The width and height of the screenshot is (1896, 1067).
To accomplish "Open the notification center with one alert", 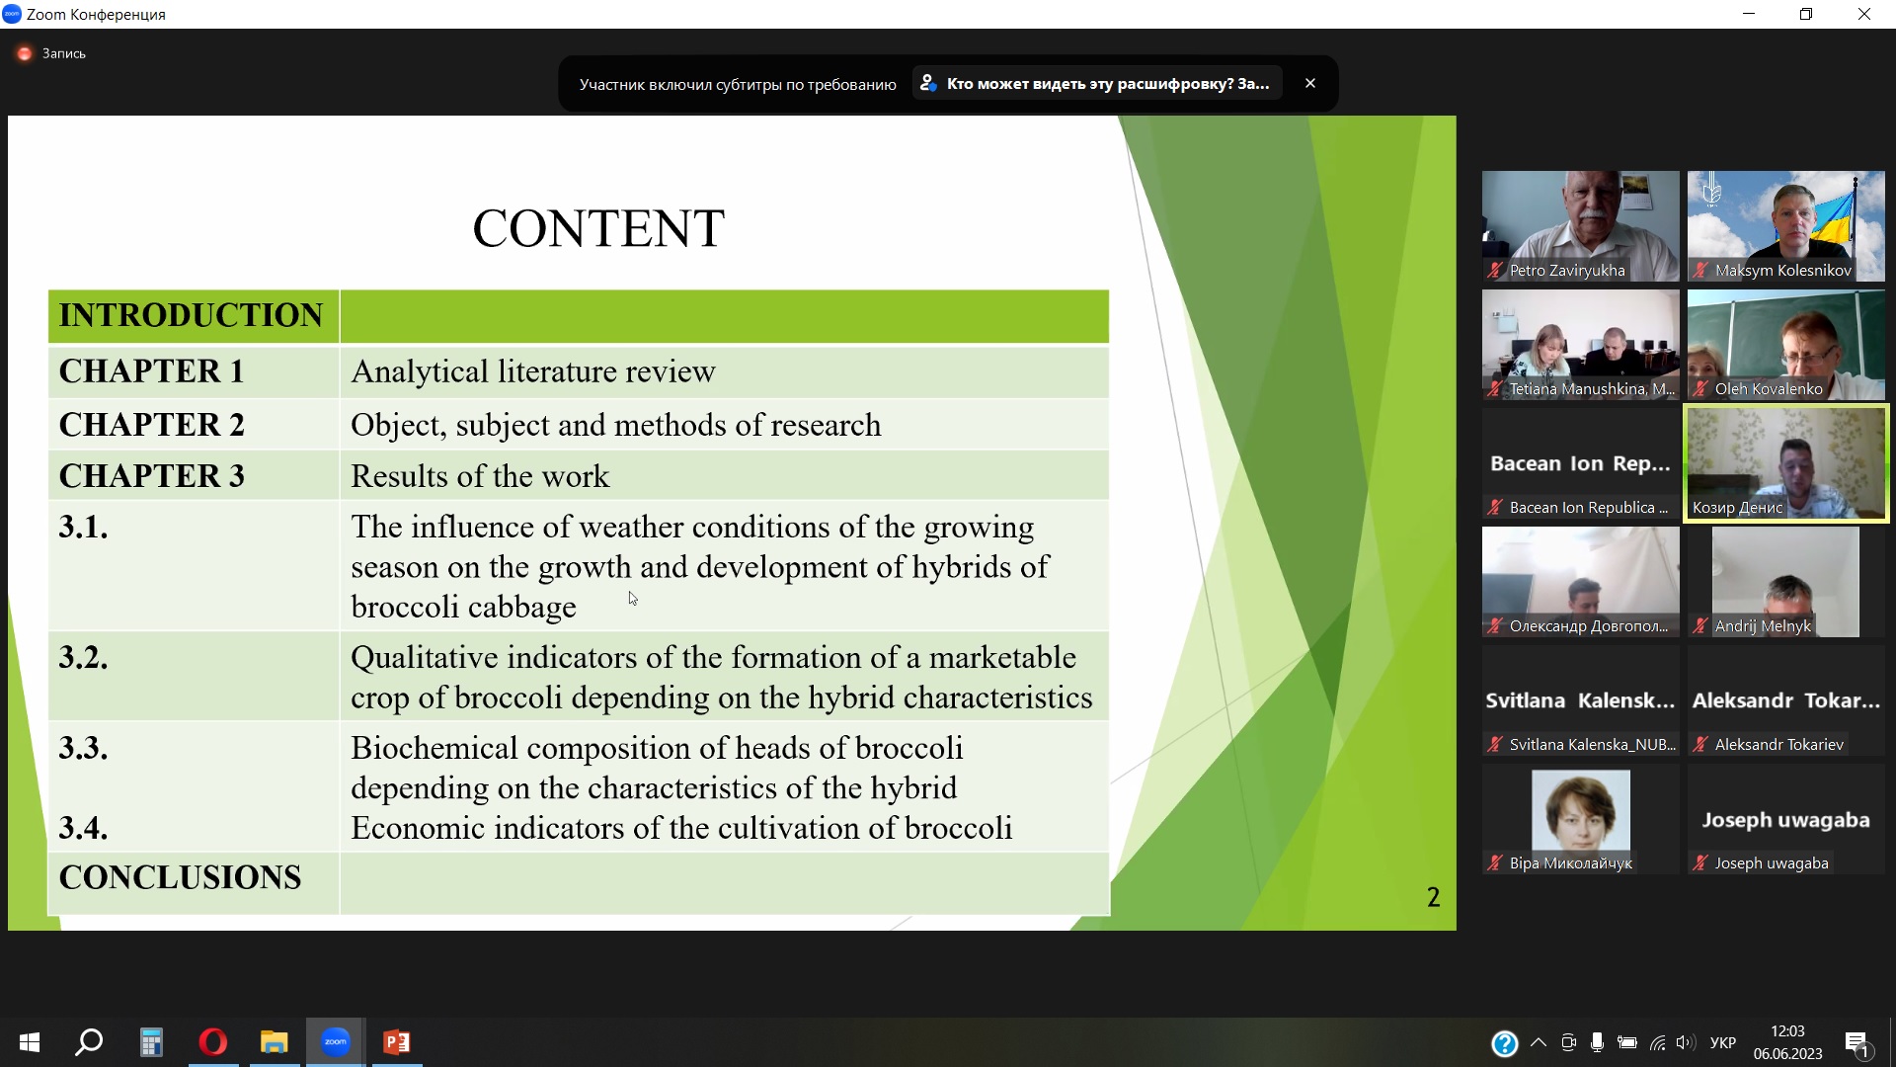I will pos(1856,1043).
